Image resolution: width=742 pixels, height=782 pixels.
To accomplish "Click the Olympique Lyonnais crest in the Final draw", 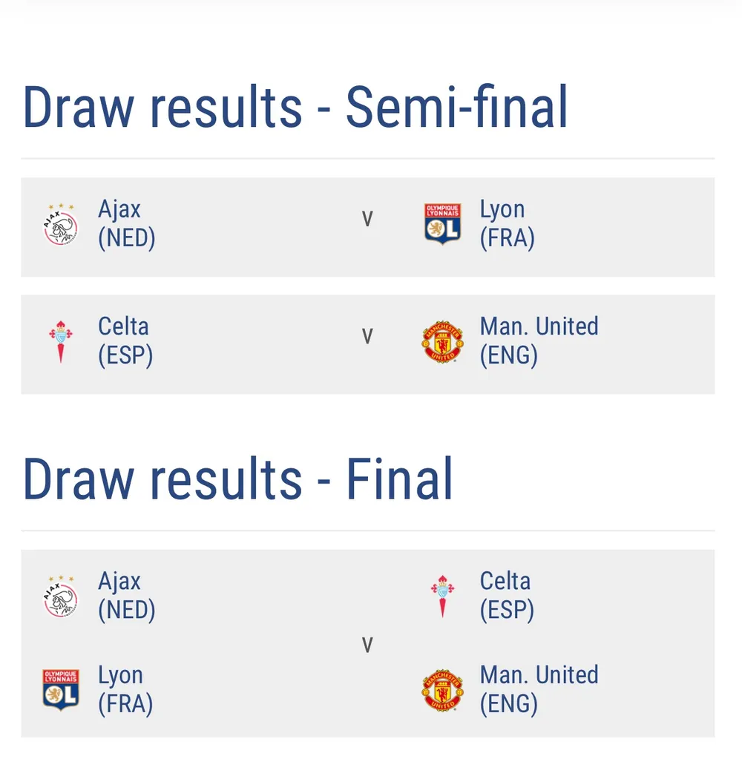I will 61,689.
